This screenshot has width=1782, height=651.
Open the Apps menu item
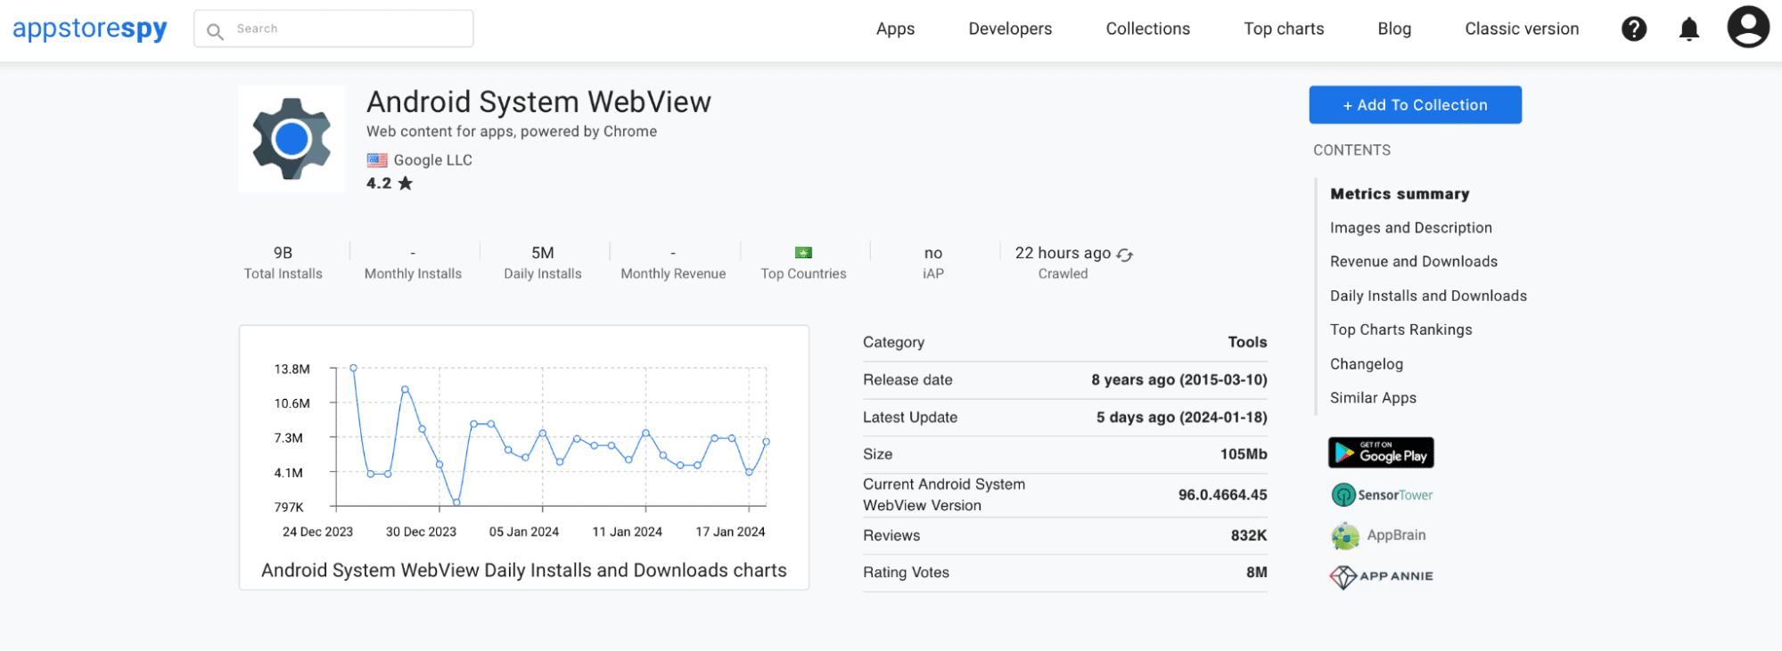895,29
